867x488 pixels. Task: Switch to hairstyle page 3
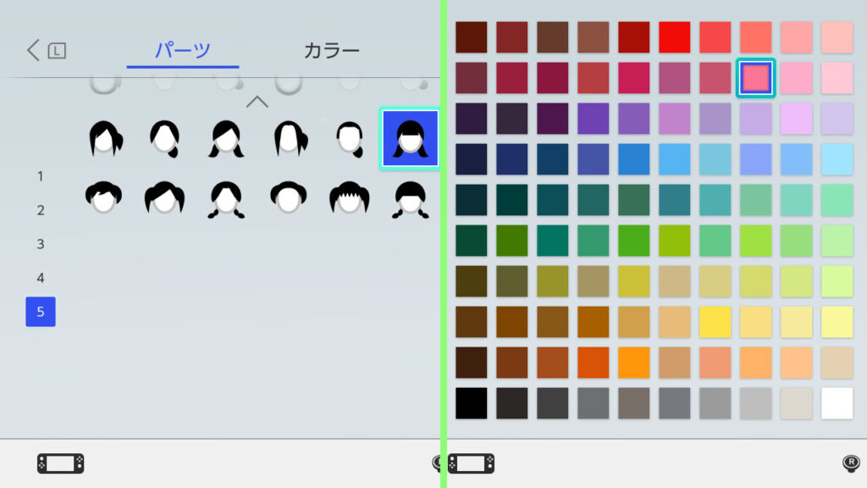(41, 244)
